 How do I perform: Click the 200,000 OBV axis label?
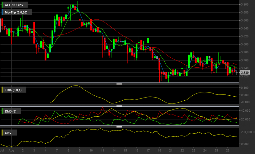coord(248,132)
